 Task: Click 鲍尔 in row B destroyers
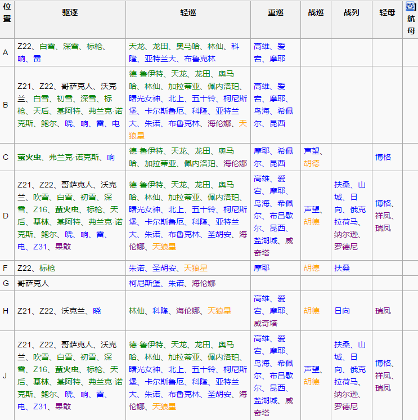[x=49, y=123]
